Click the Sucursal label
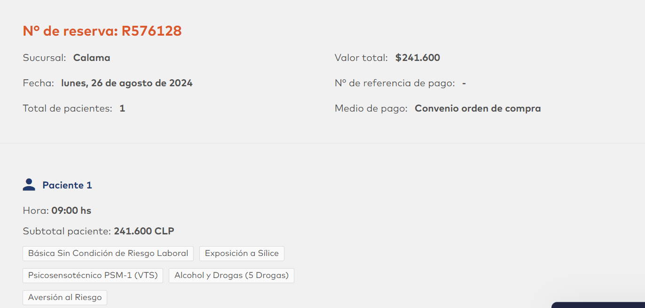Image resolution: width=645 pixels, height=308 pixels. [44, 58]
